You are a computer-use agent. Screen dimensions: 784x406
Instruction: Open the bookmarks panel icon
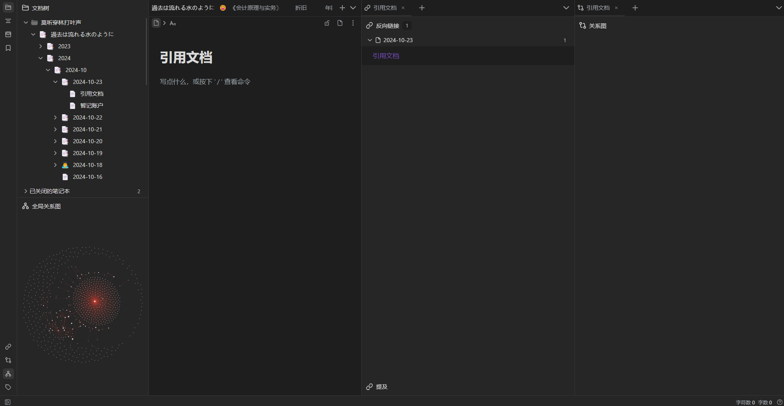pos(8,48)
